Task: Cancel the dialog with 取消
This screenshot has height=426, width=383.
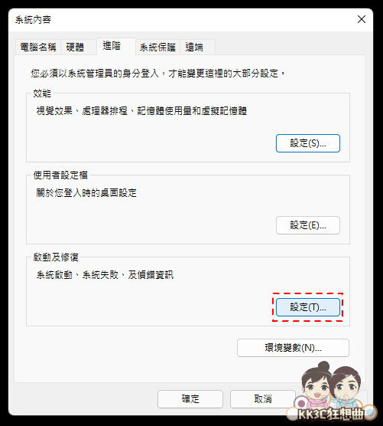Action: tap(263, 399)
